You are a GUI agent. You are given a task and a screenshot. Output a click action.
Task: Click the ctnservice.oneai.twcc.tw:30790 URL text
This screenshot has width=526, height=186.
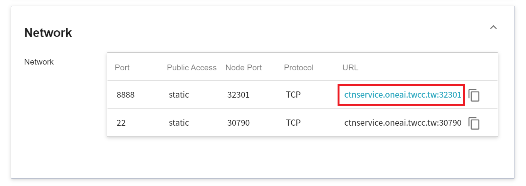pyautogui.click(x=402, y=123)
